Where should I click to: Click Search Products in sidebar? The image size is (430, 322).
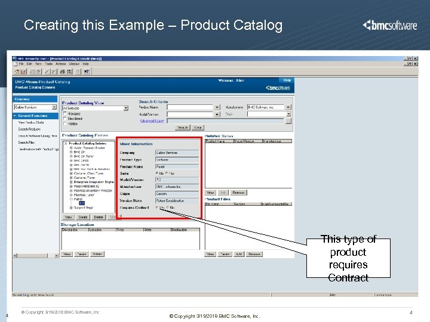pyautogui.click(x=29, y=129)
